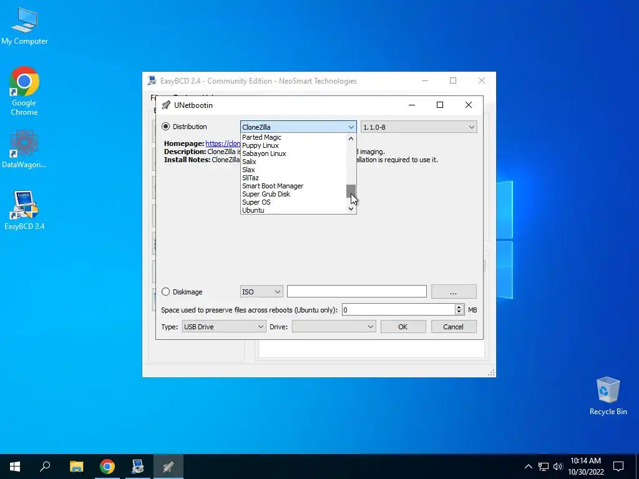Click the Cancel button
This screenshot has width=639, height=479.
pos(454,327)
